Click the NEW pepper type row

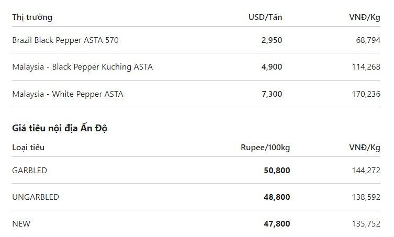pos(196,224)
